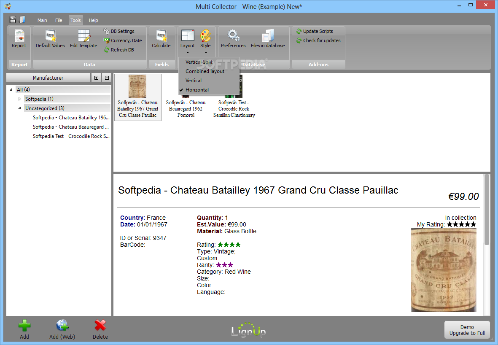Open the Report tool
Viewport: 498px width, 345px height.
19,39
